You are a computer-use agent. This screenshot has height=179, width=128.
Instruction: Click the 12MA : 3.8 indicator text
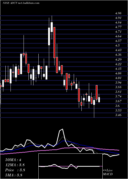pyautogui.click(x=15, y=165)
